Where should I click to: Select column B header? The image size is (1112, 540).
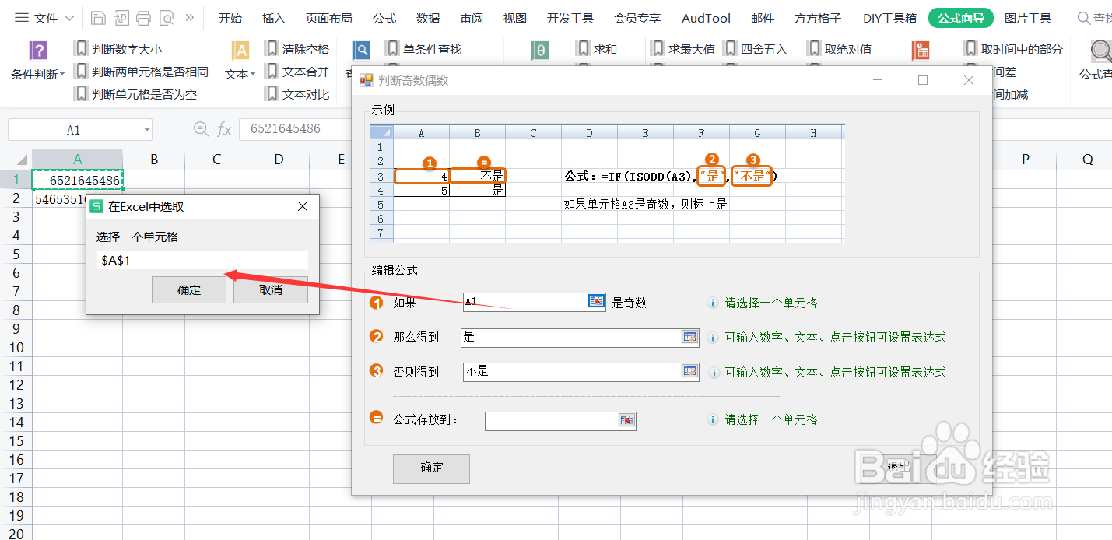(x=154, y=160)
